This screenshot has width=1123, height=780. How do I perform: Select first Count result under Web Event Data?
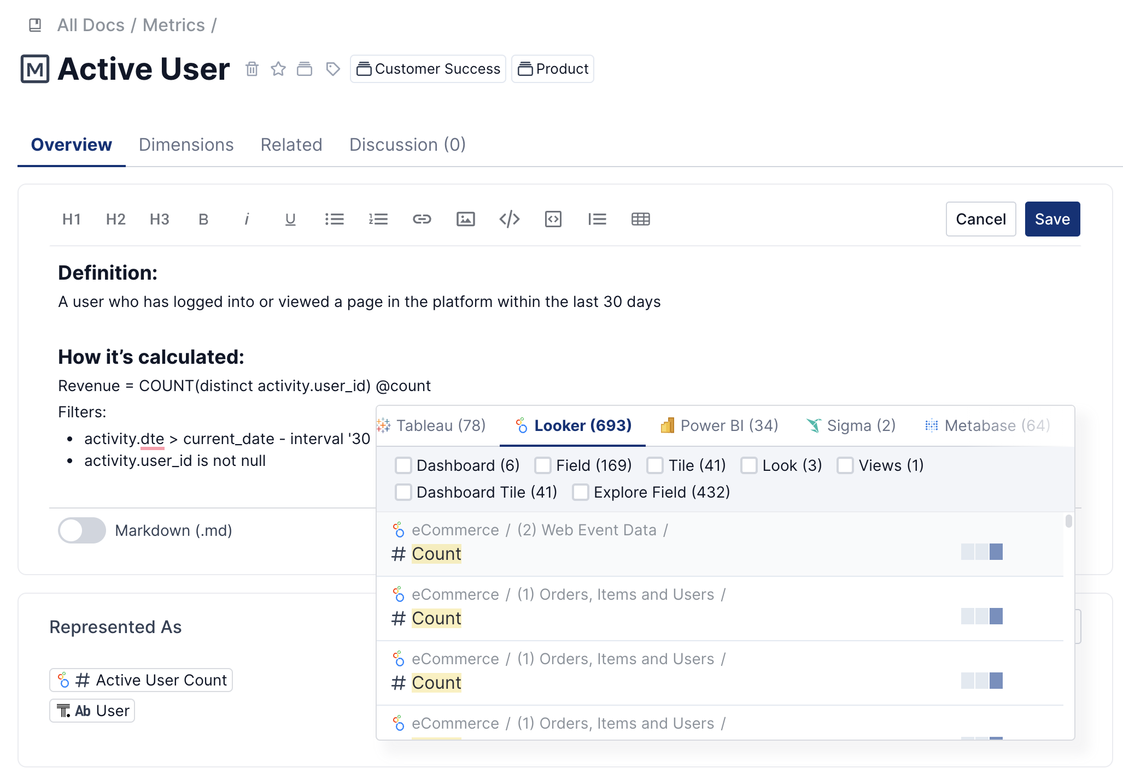coord(436,554)
